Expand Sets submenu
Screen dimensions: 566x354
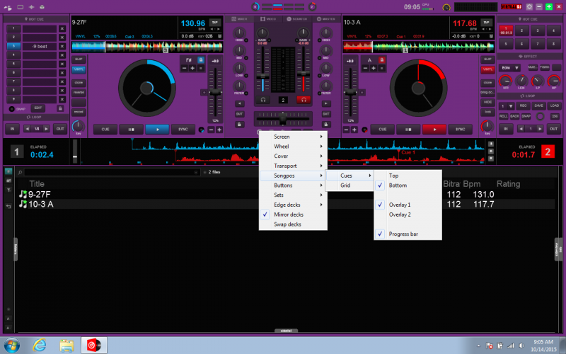293,195
